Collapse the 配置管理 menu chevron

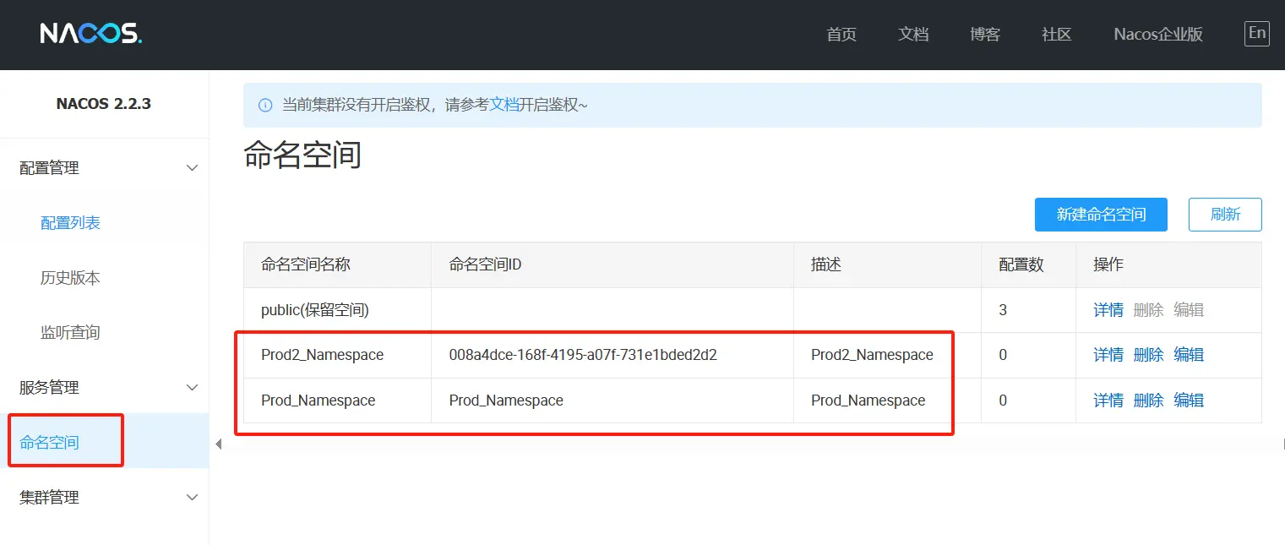(x=192, y=168)
